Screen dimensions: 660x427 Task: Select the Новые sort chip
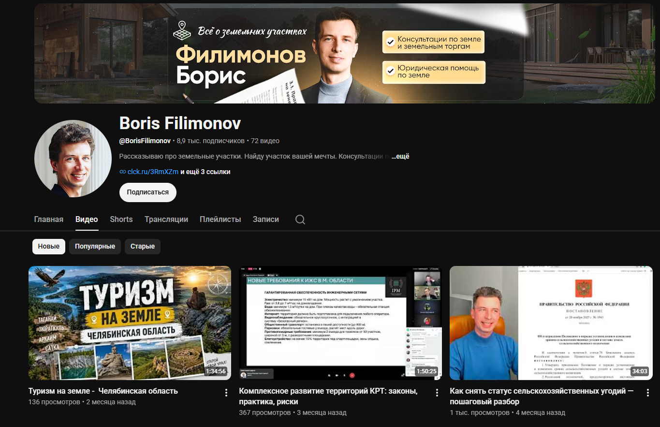pos(49,246)
